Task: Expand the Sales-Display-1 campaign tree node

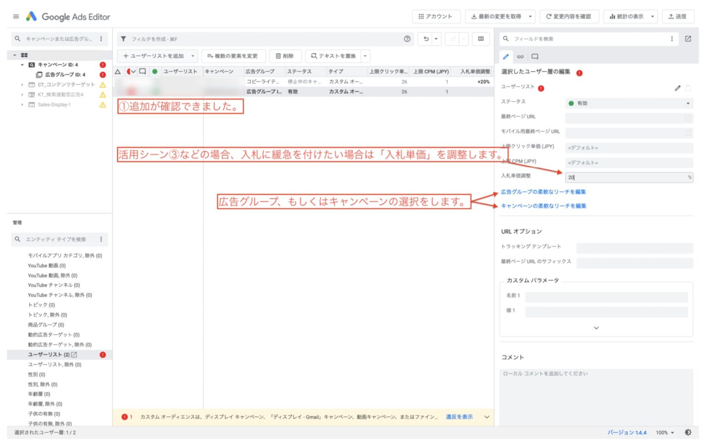Action: click(x=22, y=105)
